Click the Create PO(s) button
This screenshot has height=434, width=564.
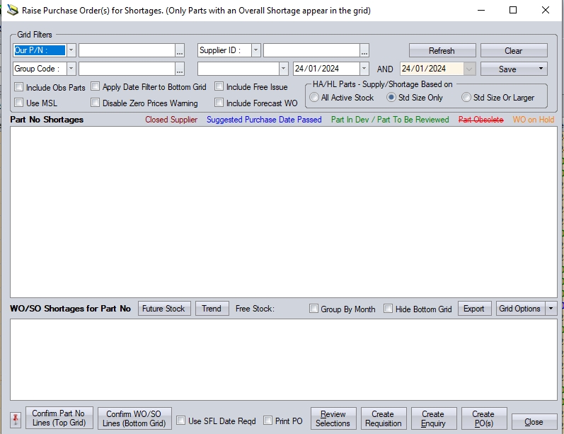[x=483, y=418]
